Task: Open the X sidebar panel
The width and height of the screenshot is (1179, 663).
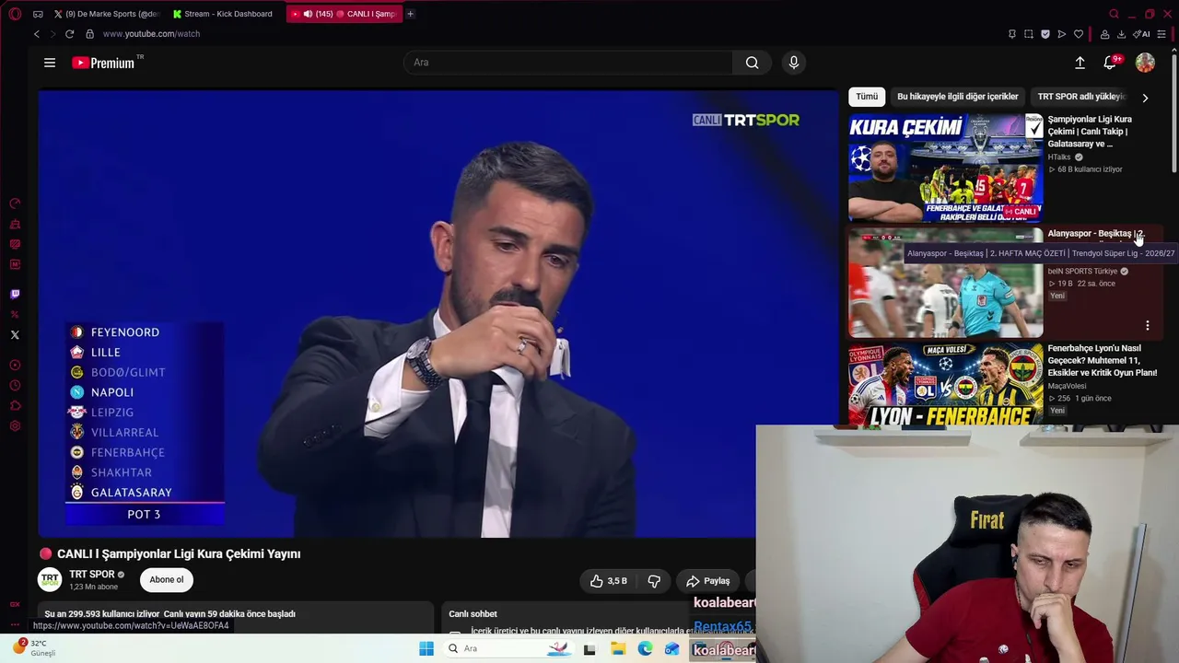Action: (15, 335)
